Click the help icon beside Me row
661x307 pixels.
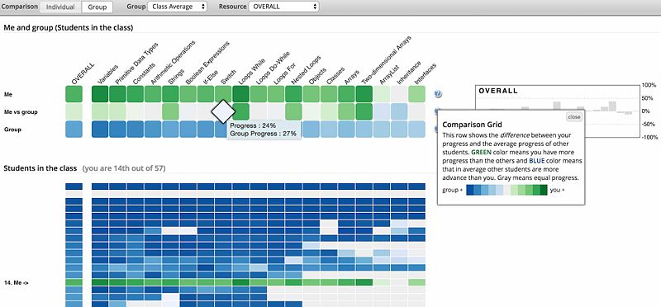click(438, 94)
